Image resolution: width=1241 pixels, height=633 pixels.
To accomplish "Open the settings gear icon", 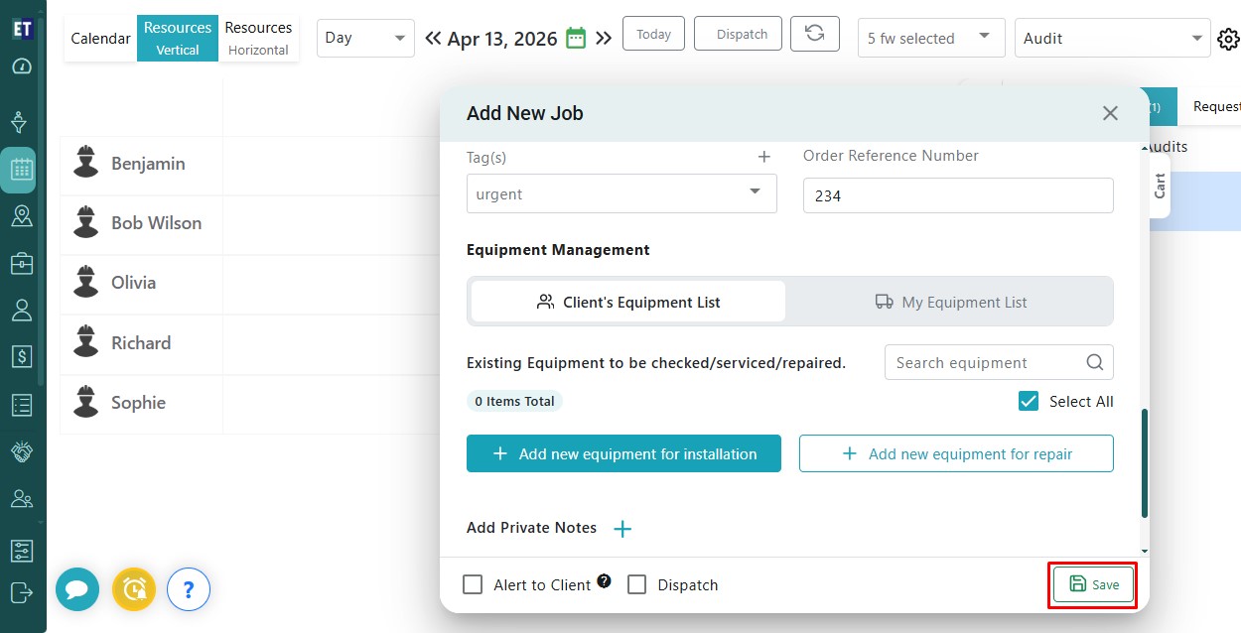I will tap(1228, 39).
